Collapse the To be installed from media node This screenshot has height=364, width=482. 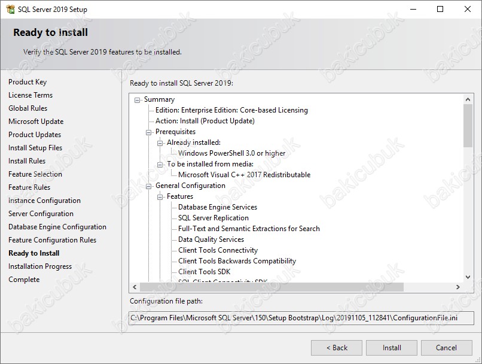[x=160, y=165]
